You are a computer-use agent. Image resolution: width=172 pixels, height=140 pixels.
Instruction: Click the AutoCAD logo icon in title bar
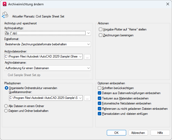pos(4,4)
